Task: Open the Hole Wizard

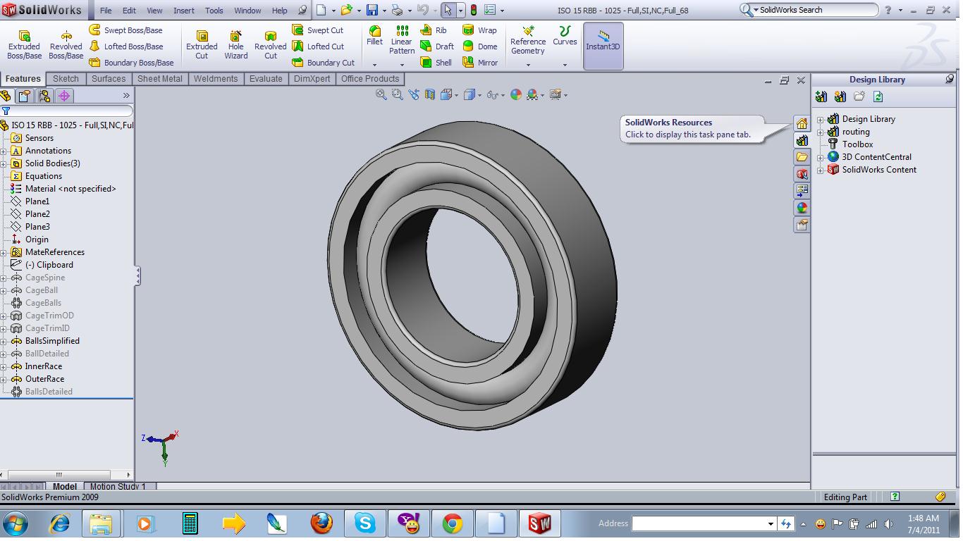Action: click(236, 45)
